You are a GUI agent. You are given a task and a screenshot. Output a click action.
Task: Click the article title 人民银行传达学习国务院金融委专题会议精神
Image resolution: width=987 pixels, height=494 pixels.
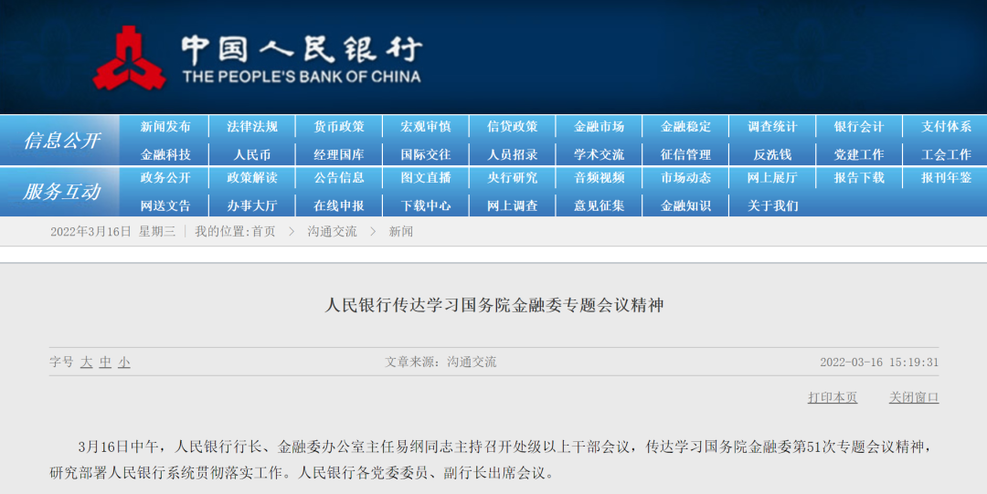click(494, 305)
